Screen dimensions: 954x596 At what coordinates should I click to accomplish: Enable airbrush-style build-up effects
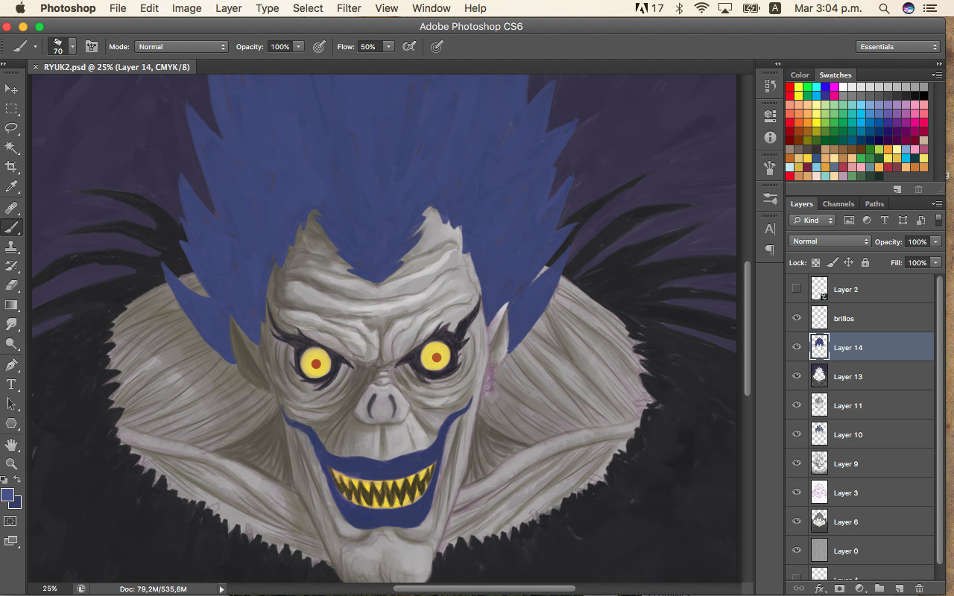point(408,46)
